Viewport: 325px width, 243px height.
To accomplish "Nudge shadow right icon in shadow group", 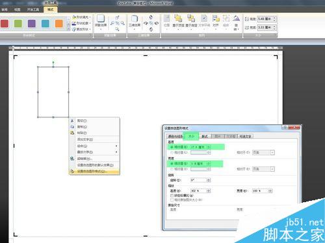I will tap(123, 23).
